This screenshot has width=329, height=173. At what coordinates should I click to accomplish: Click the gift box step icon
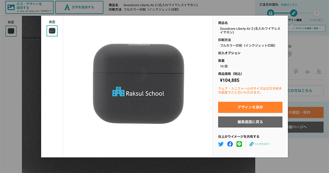(x=271, y=13)
